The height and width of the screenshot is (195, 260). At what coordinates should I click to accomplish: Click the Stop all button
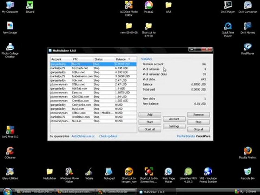tap(199, 129)
